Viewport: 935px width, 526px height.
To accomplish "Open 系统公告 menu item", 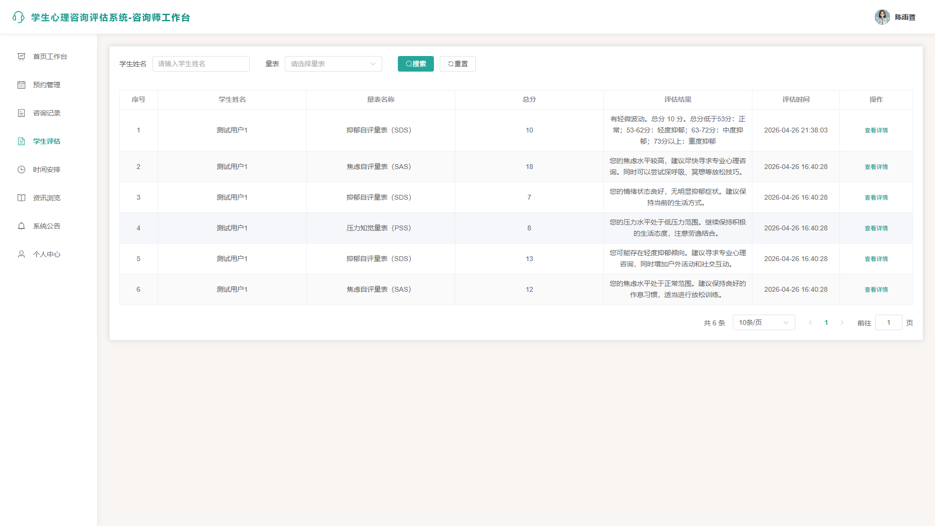I will [49, 226].
